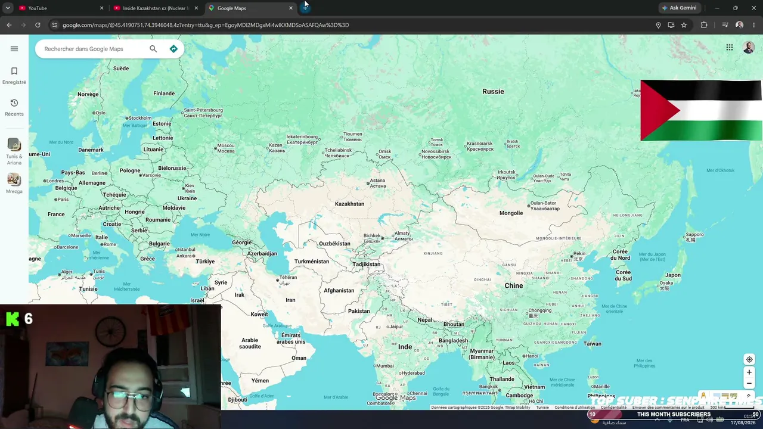Click the Ukraine country label

187,198
